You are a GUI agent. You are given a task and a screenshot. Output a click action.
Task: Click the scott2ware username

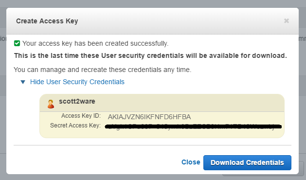[x=77, y=101]
